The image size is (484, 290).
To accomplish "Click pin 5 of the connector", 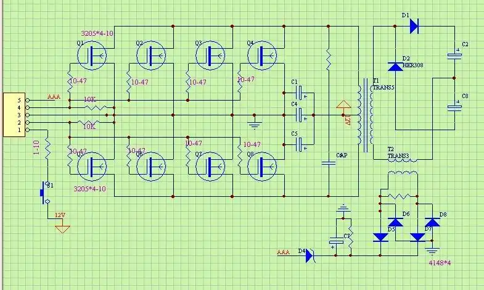I will pos(20,100).
